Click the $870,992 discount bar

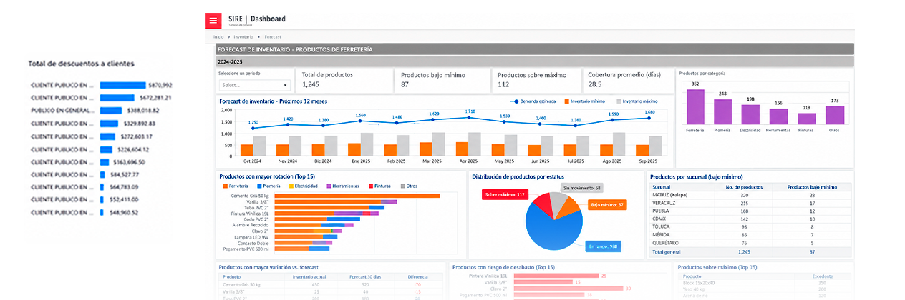point(122,85)
